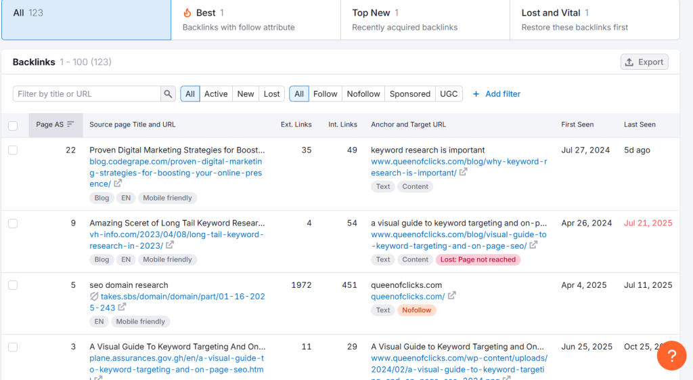This screenshot has height=380, width=693.
Task: Open external link icon for vh-info.com URL
Action: tap(170, 245)
